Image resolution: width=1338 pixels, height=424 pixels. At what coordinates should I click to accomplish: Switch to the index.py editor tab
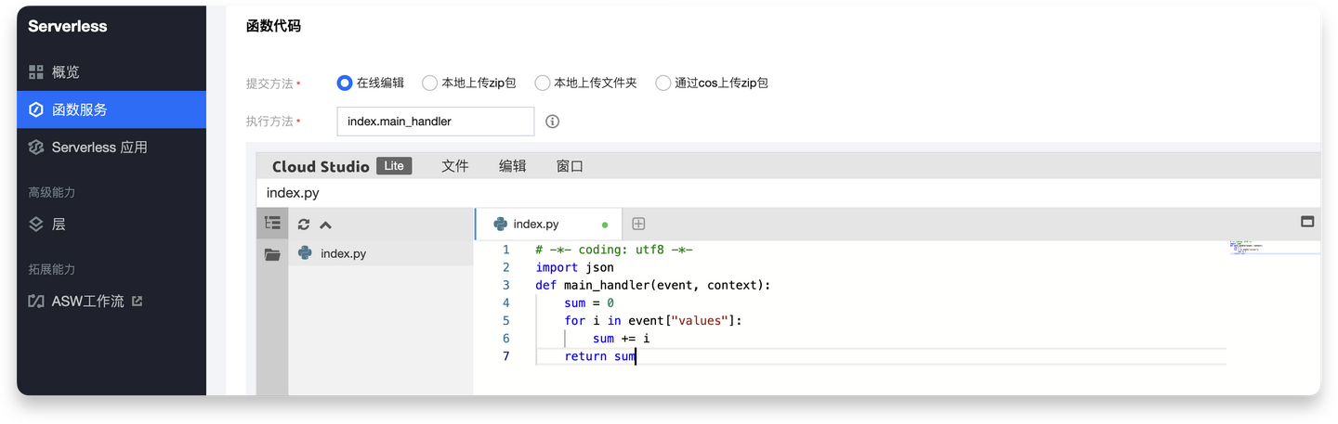(x=548, y=224)
